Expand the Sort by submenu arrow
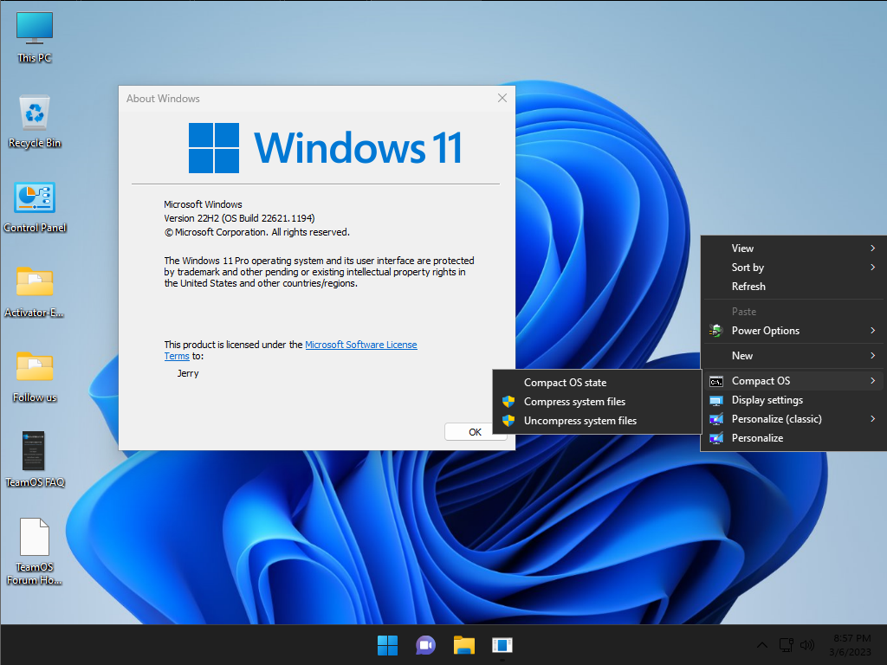887x665 pixels. pyautogui.click(x=873, y=268)
